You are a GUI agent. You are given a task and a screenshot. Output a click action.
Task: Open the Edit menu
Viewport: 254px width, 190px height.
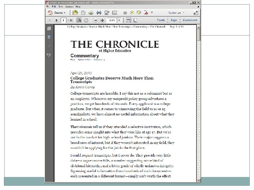[x=54, y=7]
